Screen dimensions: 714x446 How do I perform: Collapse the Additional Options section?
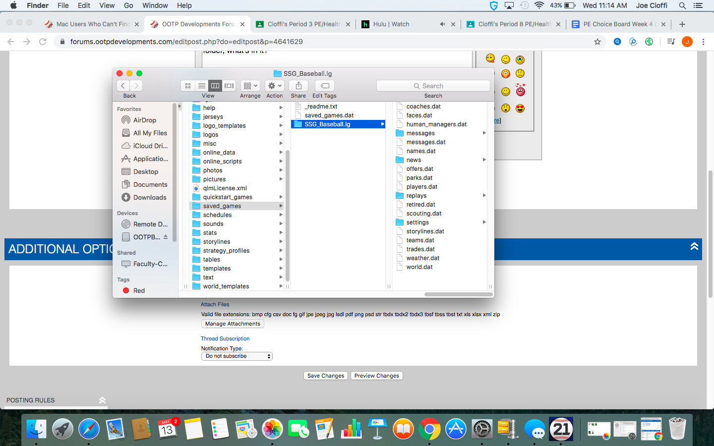[694, 246]
